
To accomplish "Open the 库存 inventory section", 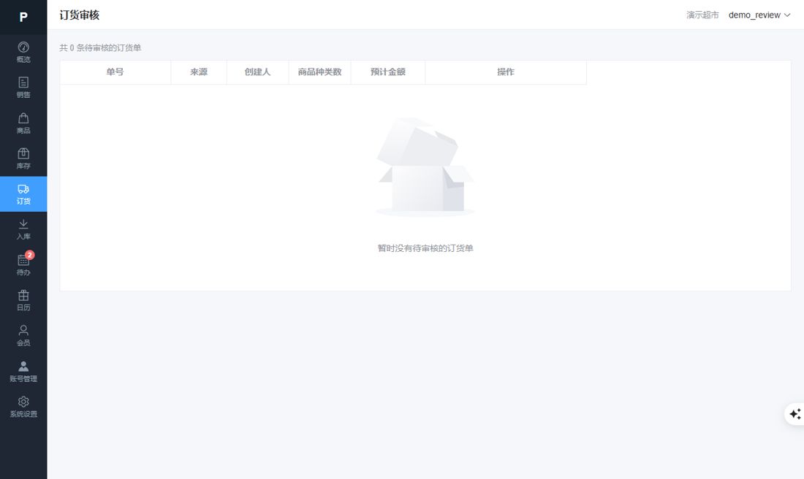I will (23, 158).
